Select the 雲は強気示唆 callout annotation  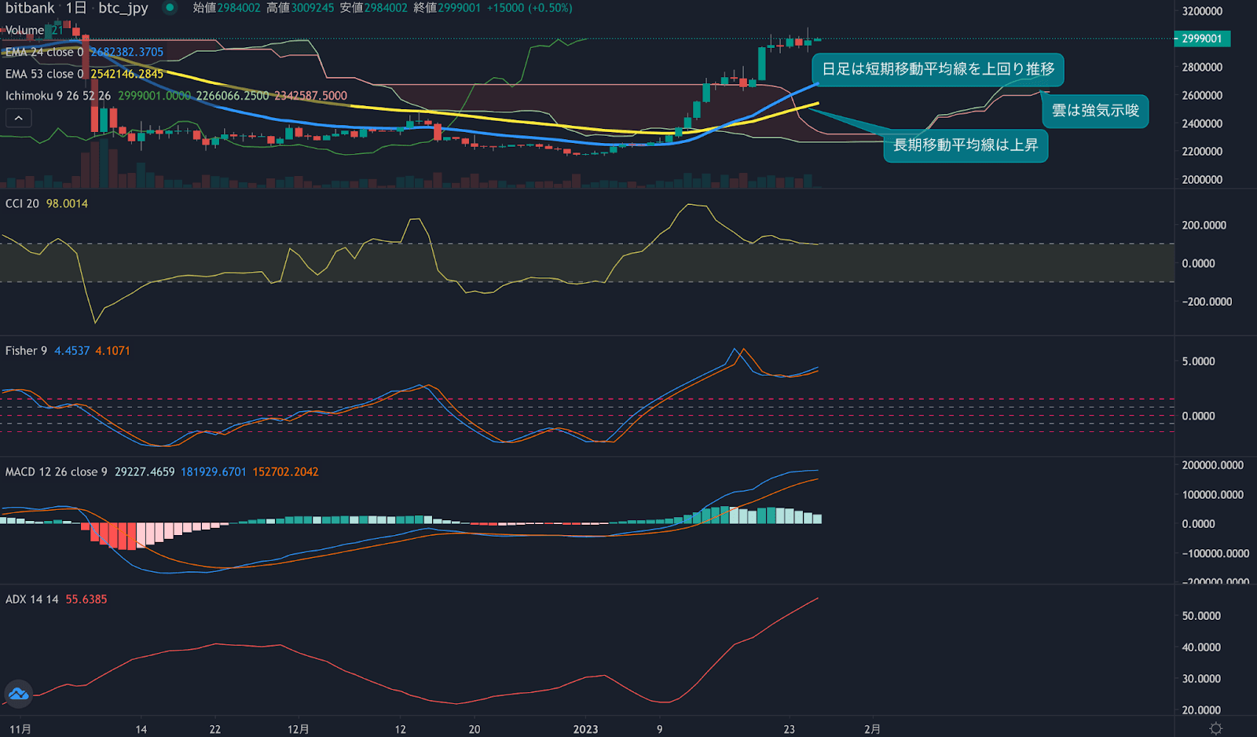tap(1095, 111)
